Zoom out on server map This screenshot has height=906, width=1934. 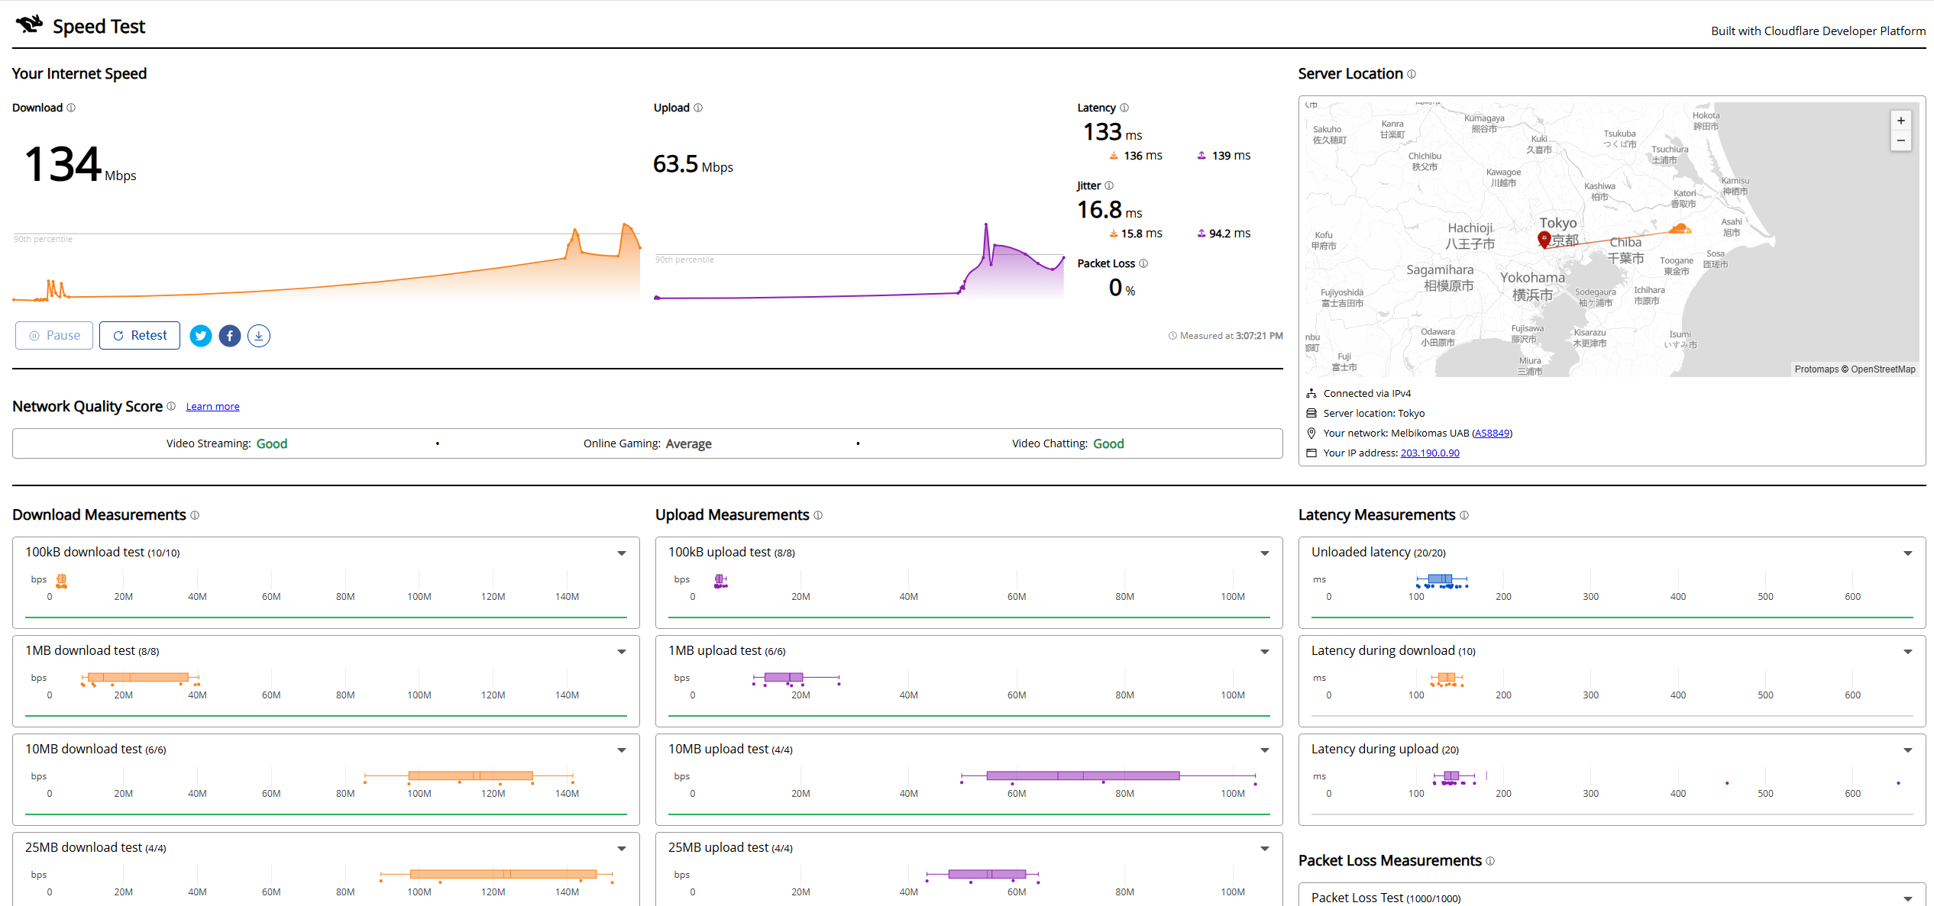pos(1901,140)
